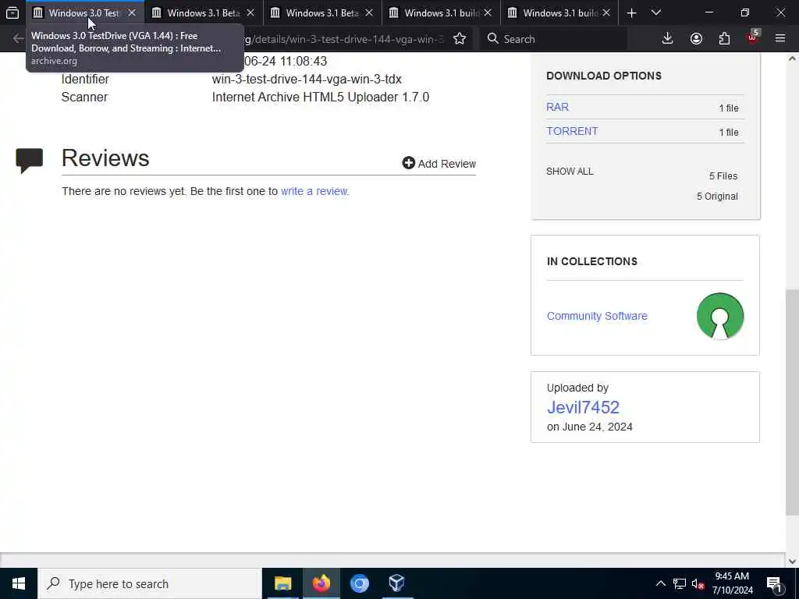Open the uBlock Origin extension icon
Viewport: 799px width, 599px height.
coord(753,37)
